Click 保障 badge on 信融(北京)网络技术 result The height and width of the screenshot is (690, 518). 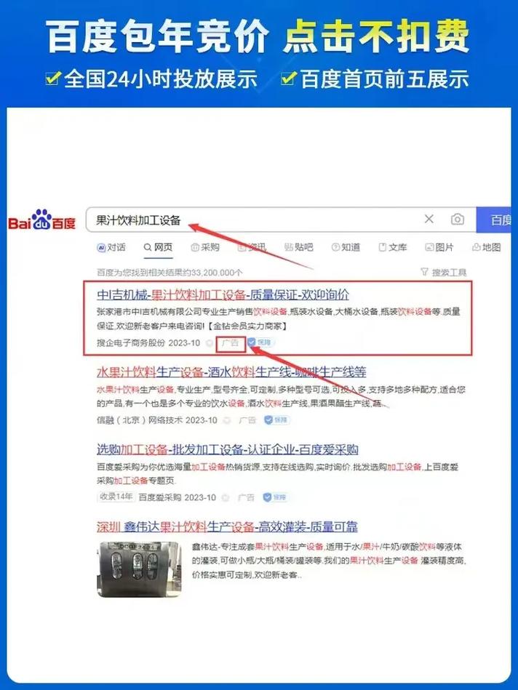tap(276, 420)
